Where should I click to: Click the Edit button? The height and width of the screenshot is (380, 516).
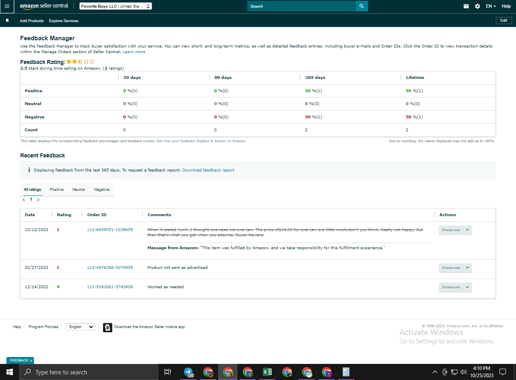pyautogui.click(x=504, y=21)
